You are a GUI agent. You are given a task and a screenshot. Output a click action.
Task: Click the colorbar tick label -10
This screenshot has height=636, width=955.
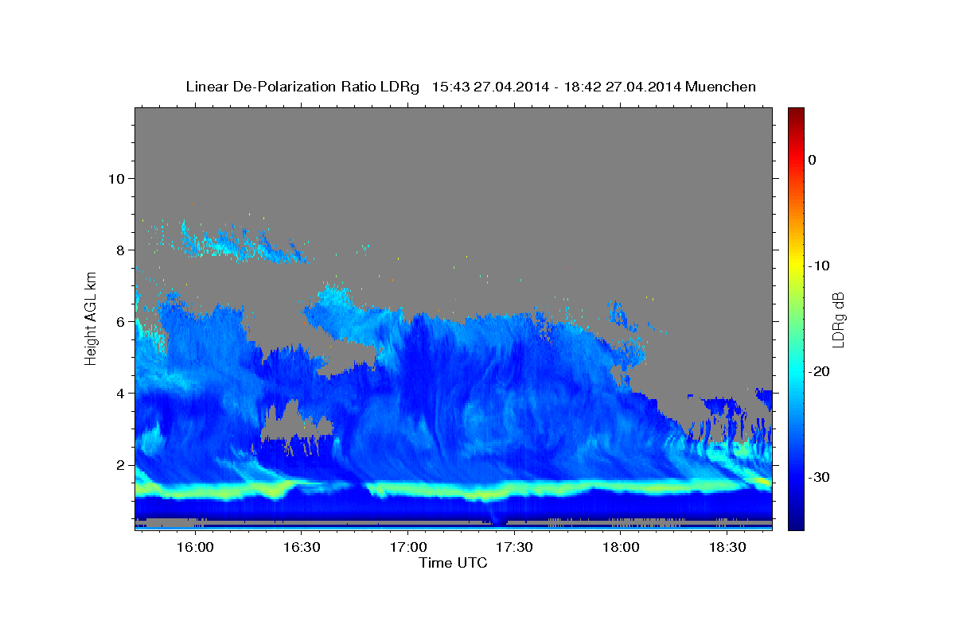(x=819, y=266)
